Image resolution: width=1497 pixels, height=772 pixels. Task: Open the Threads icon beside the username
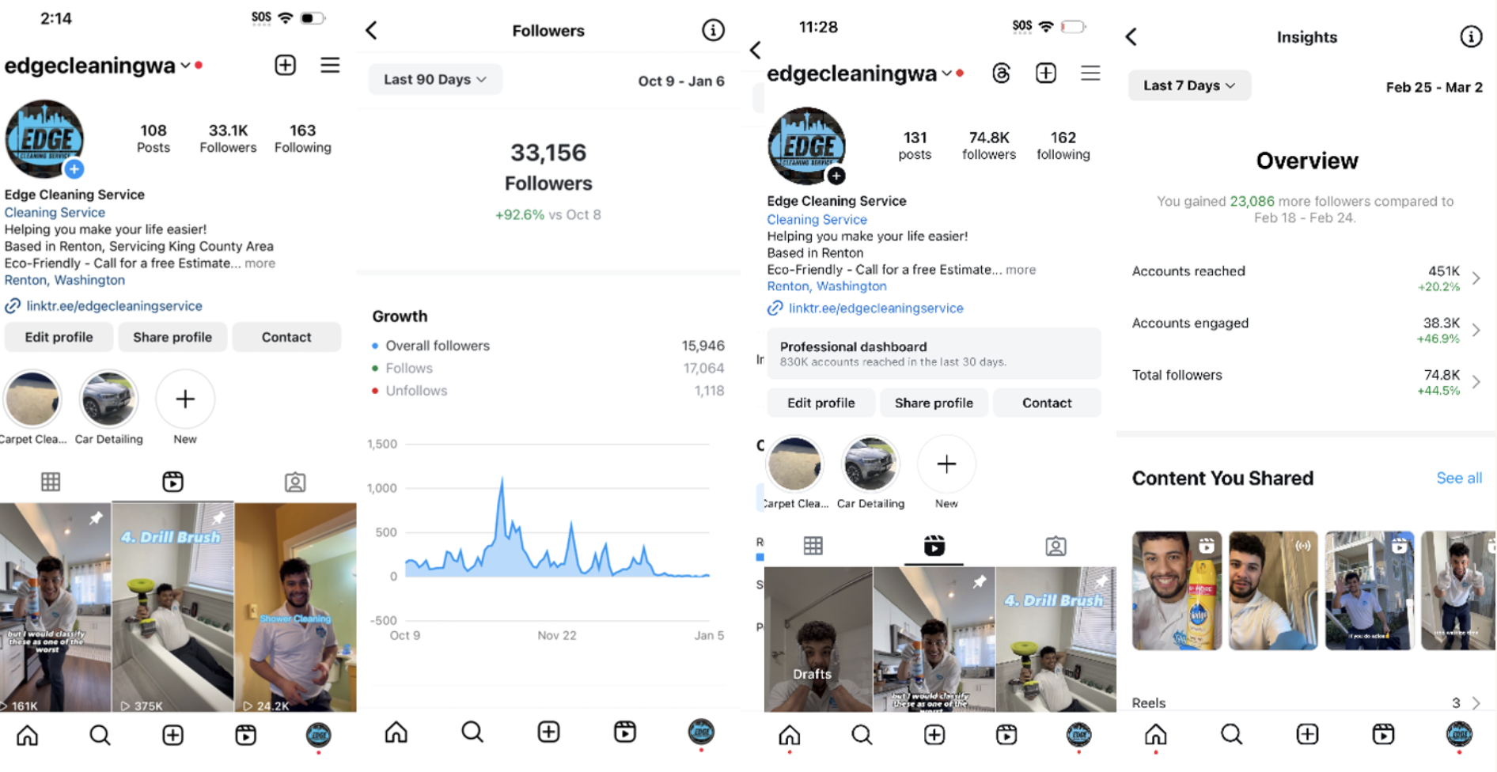[1001, 74]
